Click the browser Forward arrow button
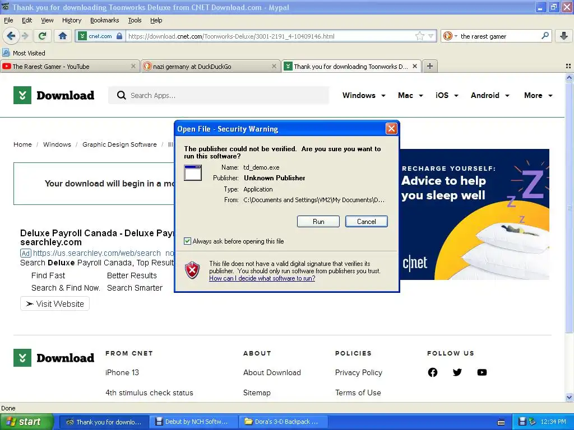 25,36
